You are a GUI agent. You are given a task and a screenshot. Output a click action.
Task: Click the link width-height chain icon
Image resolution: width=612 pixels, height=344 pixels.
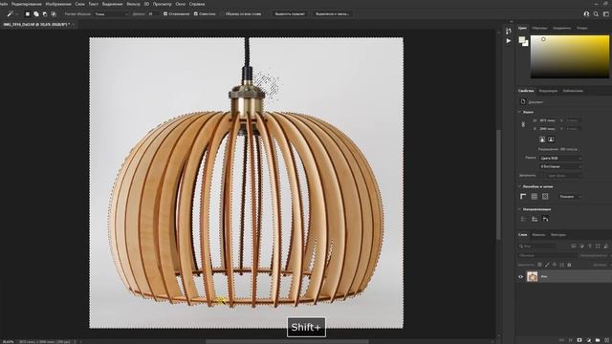click(523, 124)
